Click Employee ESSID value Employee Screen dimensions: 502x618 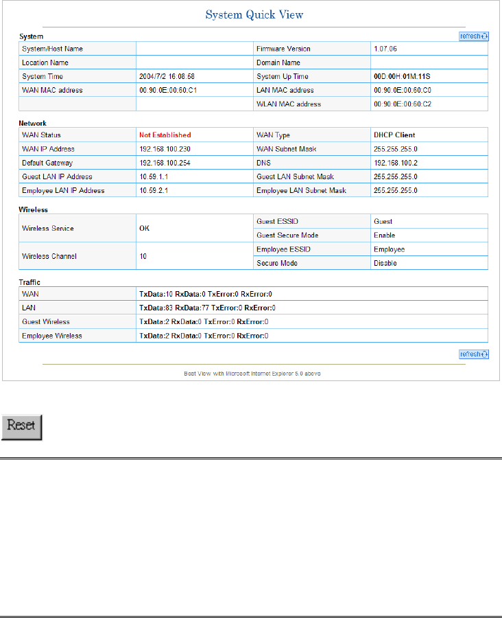(389, 249)
